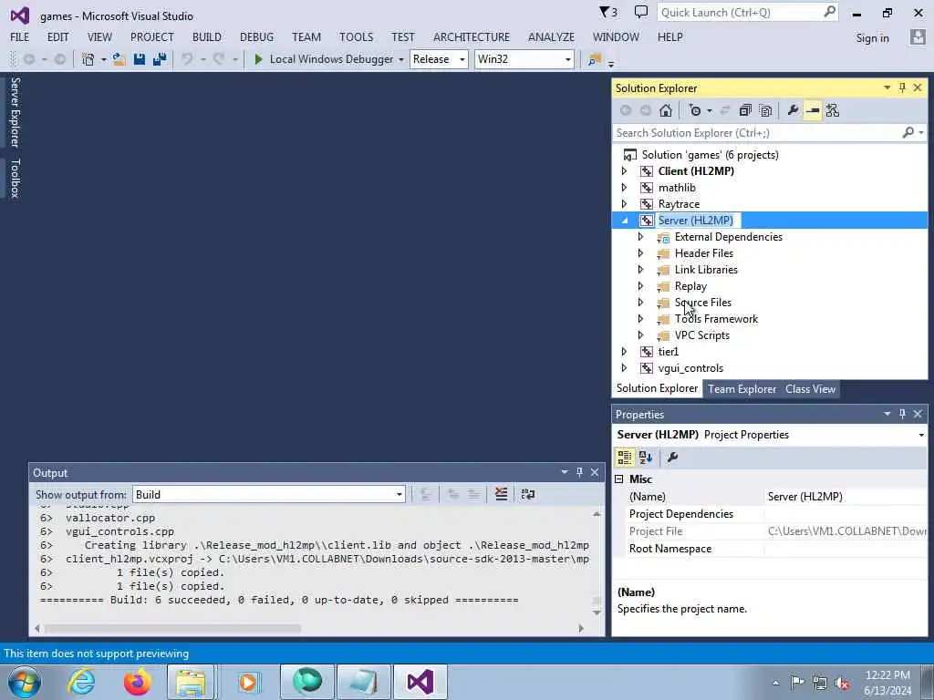Open the Properties object selector dropdown

click(921, 435)
